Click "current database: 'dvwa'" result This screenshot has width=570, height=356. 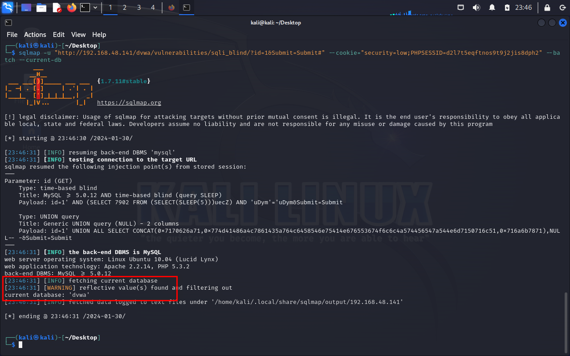coord(47,295)
